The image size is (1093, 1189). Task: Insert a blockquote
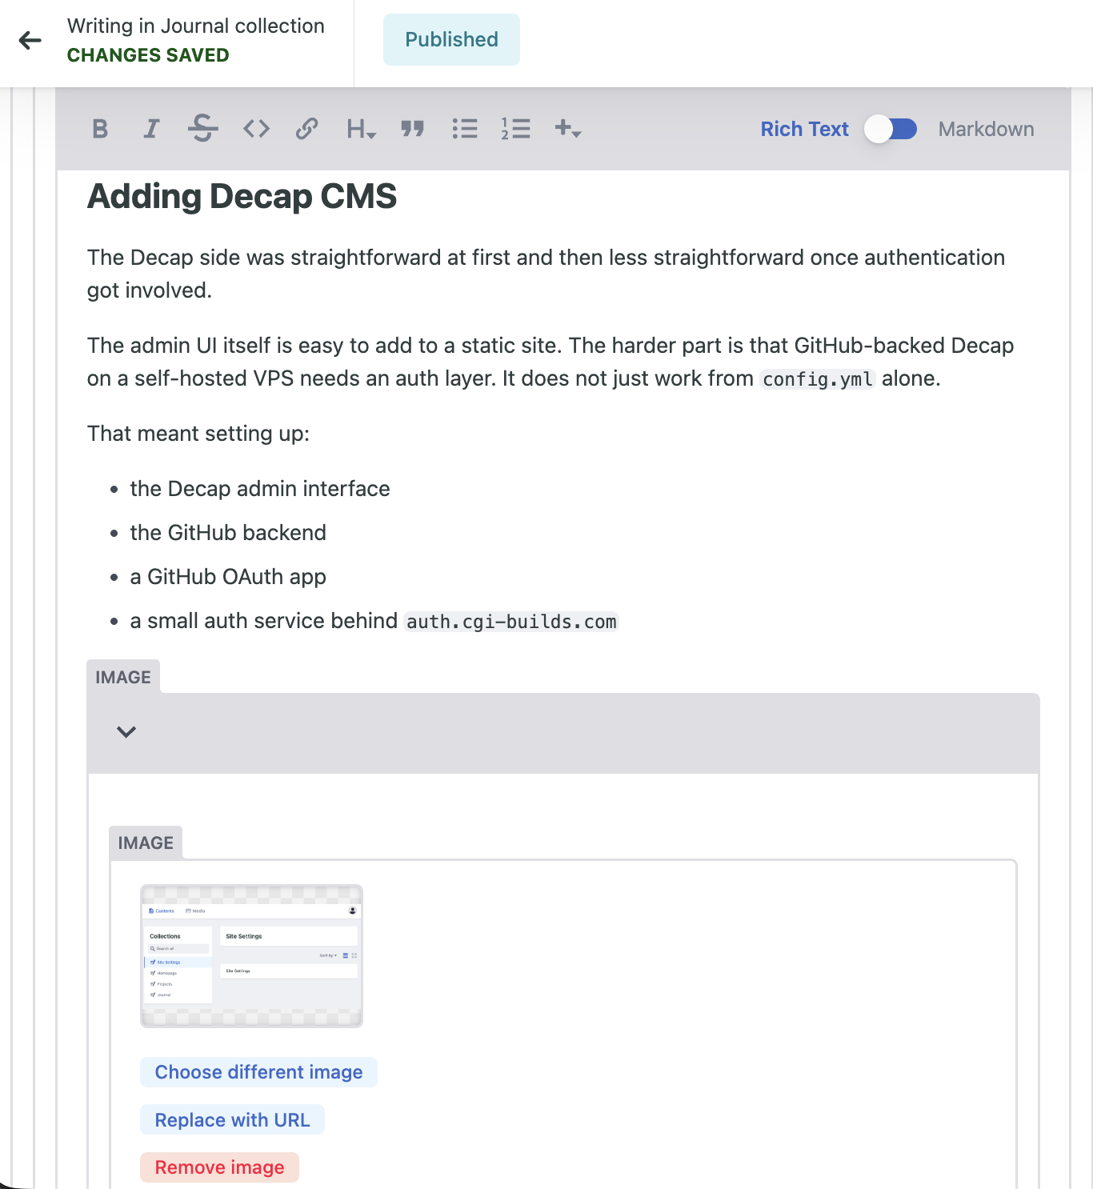pos(412,129)
